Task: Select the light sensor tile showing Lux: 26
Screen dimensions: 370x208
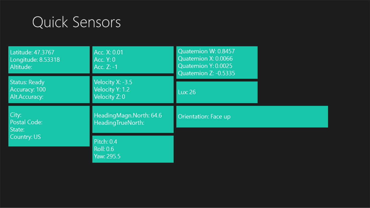Action: (x=217, y=92)
